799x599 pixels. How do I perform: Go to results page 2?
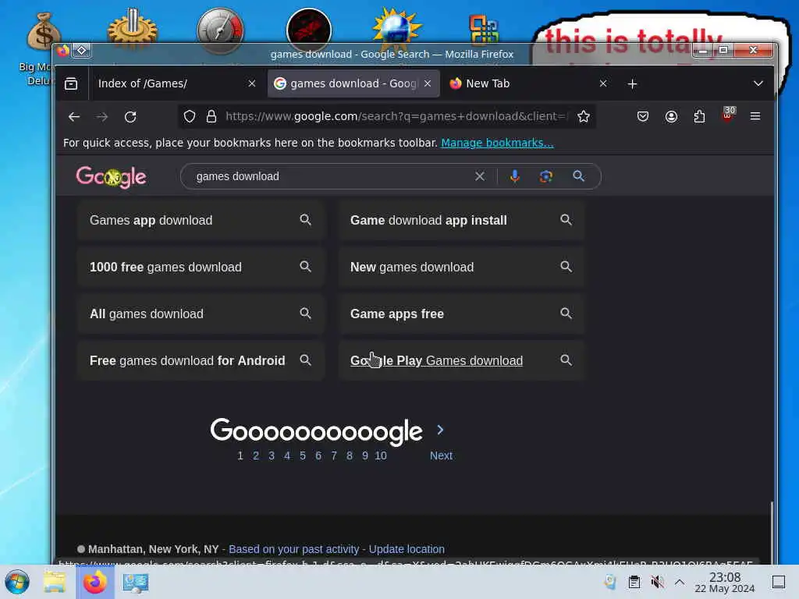[x=256, y=455]
